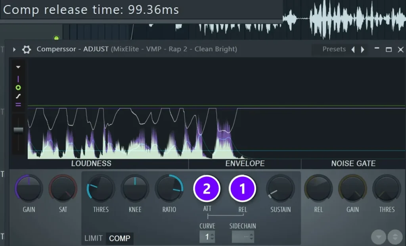
Task: Click the compressor THRES knob
Action: (101, 188)
